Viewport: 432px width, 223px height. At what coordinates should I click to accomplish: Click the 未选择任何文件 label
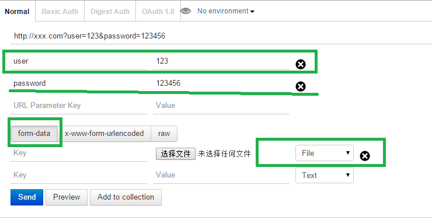click(224, 154)
